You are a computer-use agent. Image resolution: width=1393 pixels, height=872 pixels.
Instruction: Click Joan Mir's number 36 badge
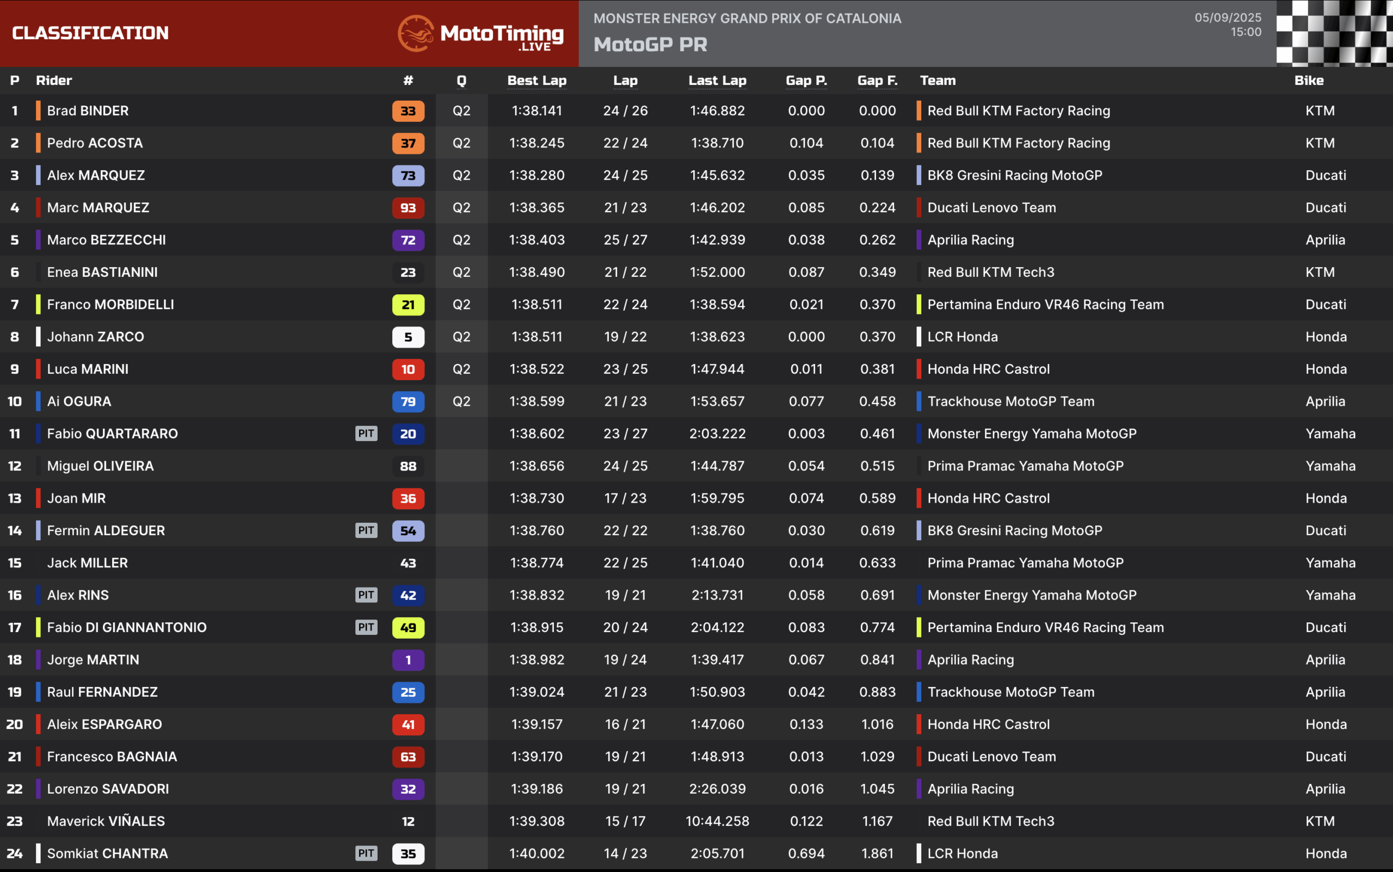(408, 498)
